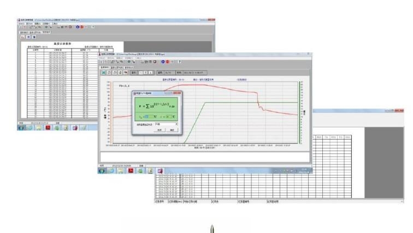Click the middle blue sub-toolbar icon in report window
The width and height of the screenshot is (413, 233).
click(x=28, y=37)
